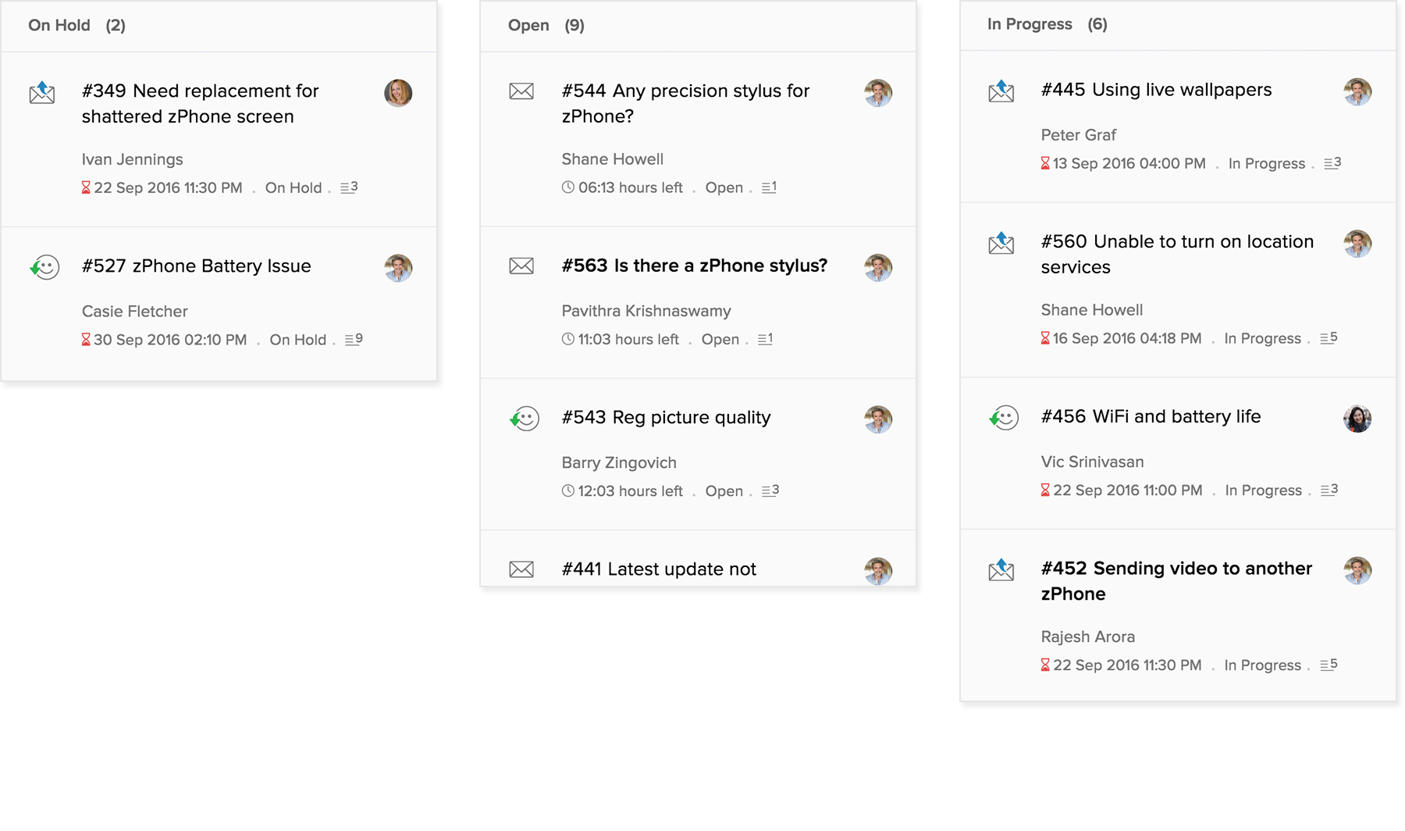The height and width of the screenshot is (831, 1405).
Task: Open ticket #563 Is there a zPhone stylus?
Action: click(694, 266)
